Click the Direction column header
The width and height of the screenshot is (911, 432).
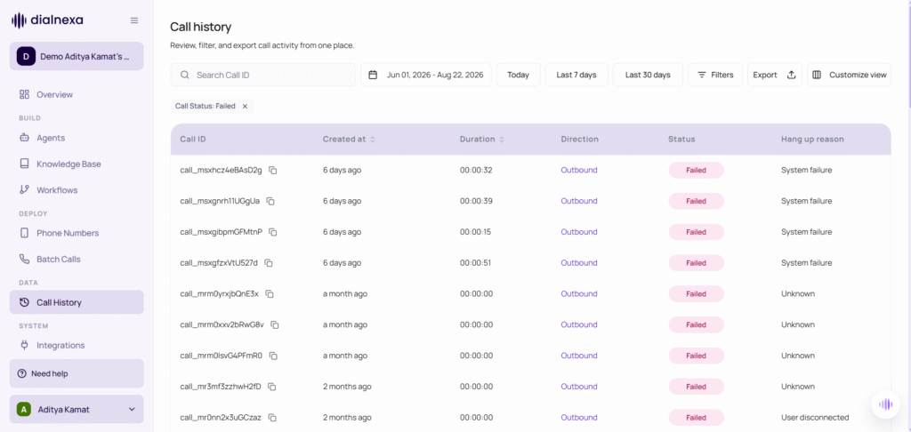[579, 140]
